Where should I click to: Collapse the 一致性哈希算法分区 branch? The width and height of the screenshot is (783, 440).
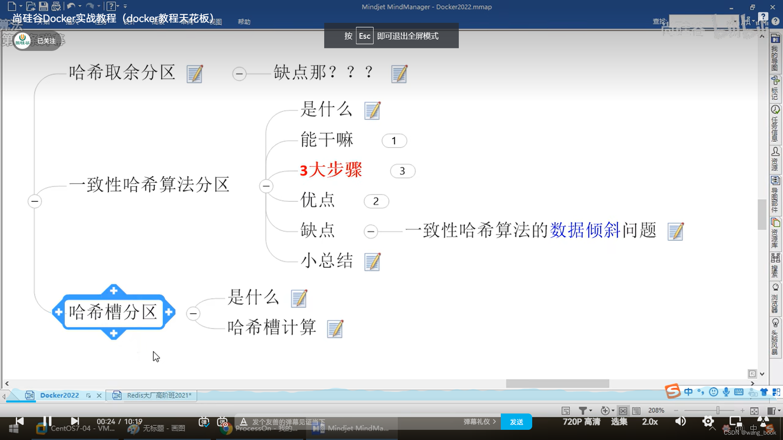(266, 186)
